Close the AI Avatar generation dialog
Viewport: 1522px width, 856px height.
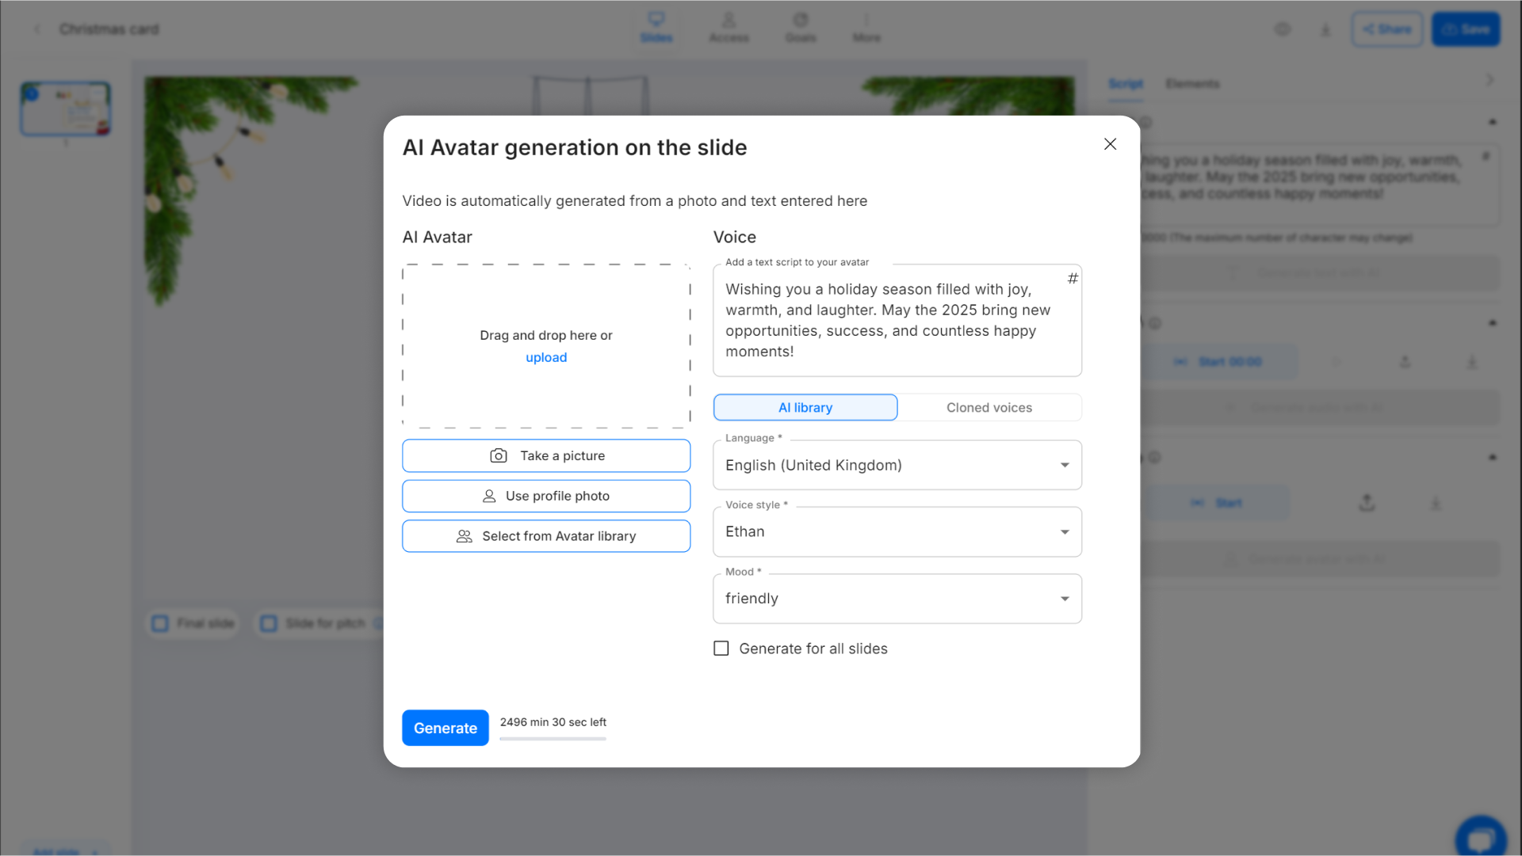point(1110,144)
